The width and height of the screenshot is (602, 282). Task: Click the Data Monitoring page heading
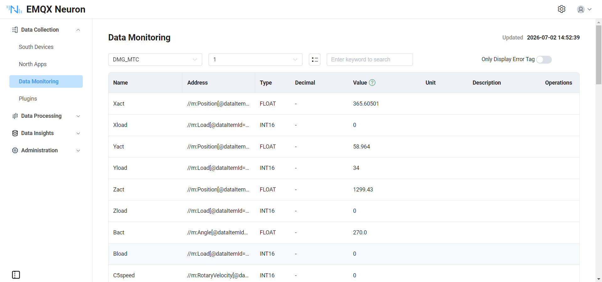tap(139, 38)
